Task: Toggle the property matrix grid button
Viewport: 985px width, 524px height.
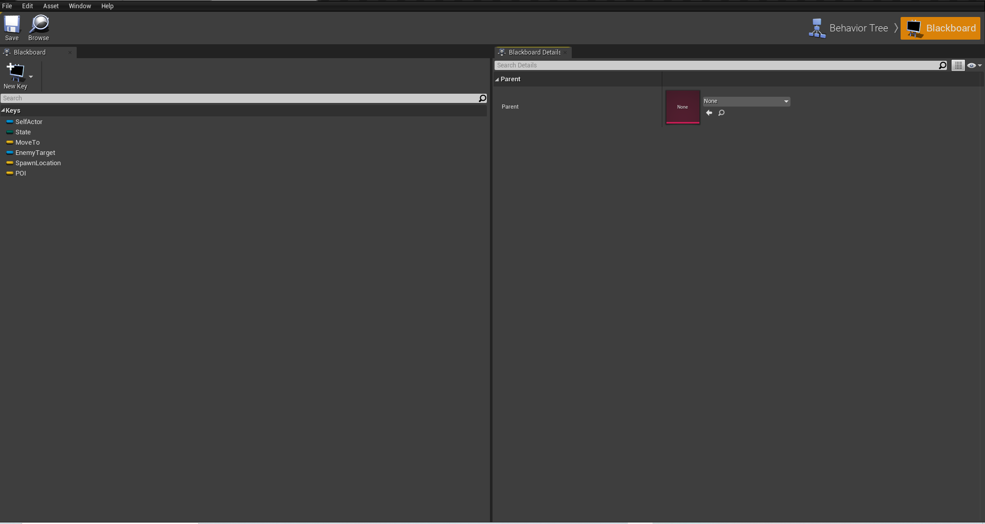Action: coord(958,65)
